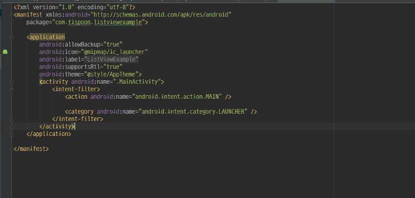Collapse the manifest opening tag fold marker

(11, 16)
